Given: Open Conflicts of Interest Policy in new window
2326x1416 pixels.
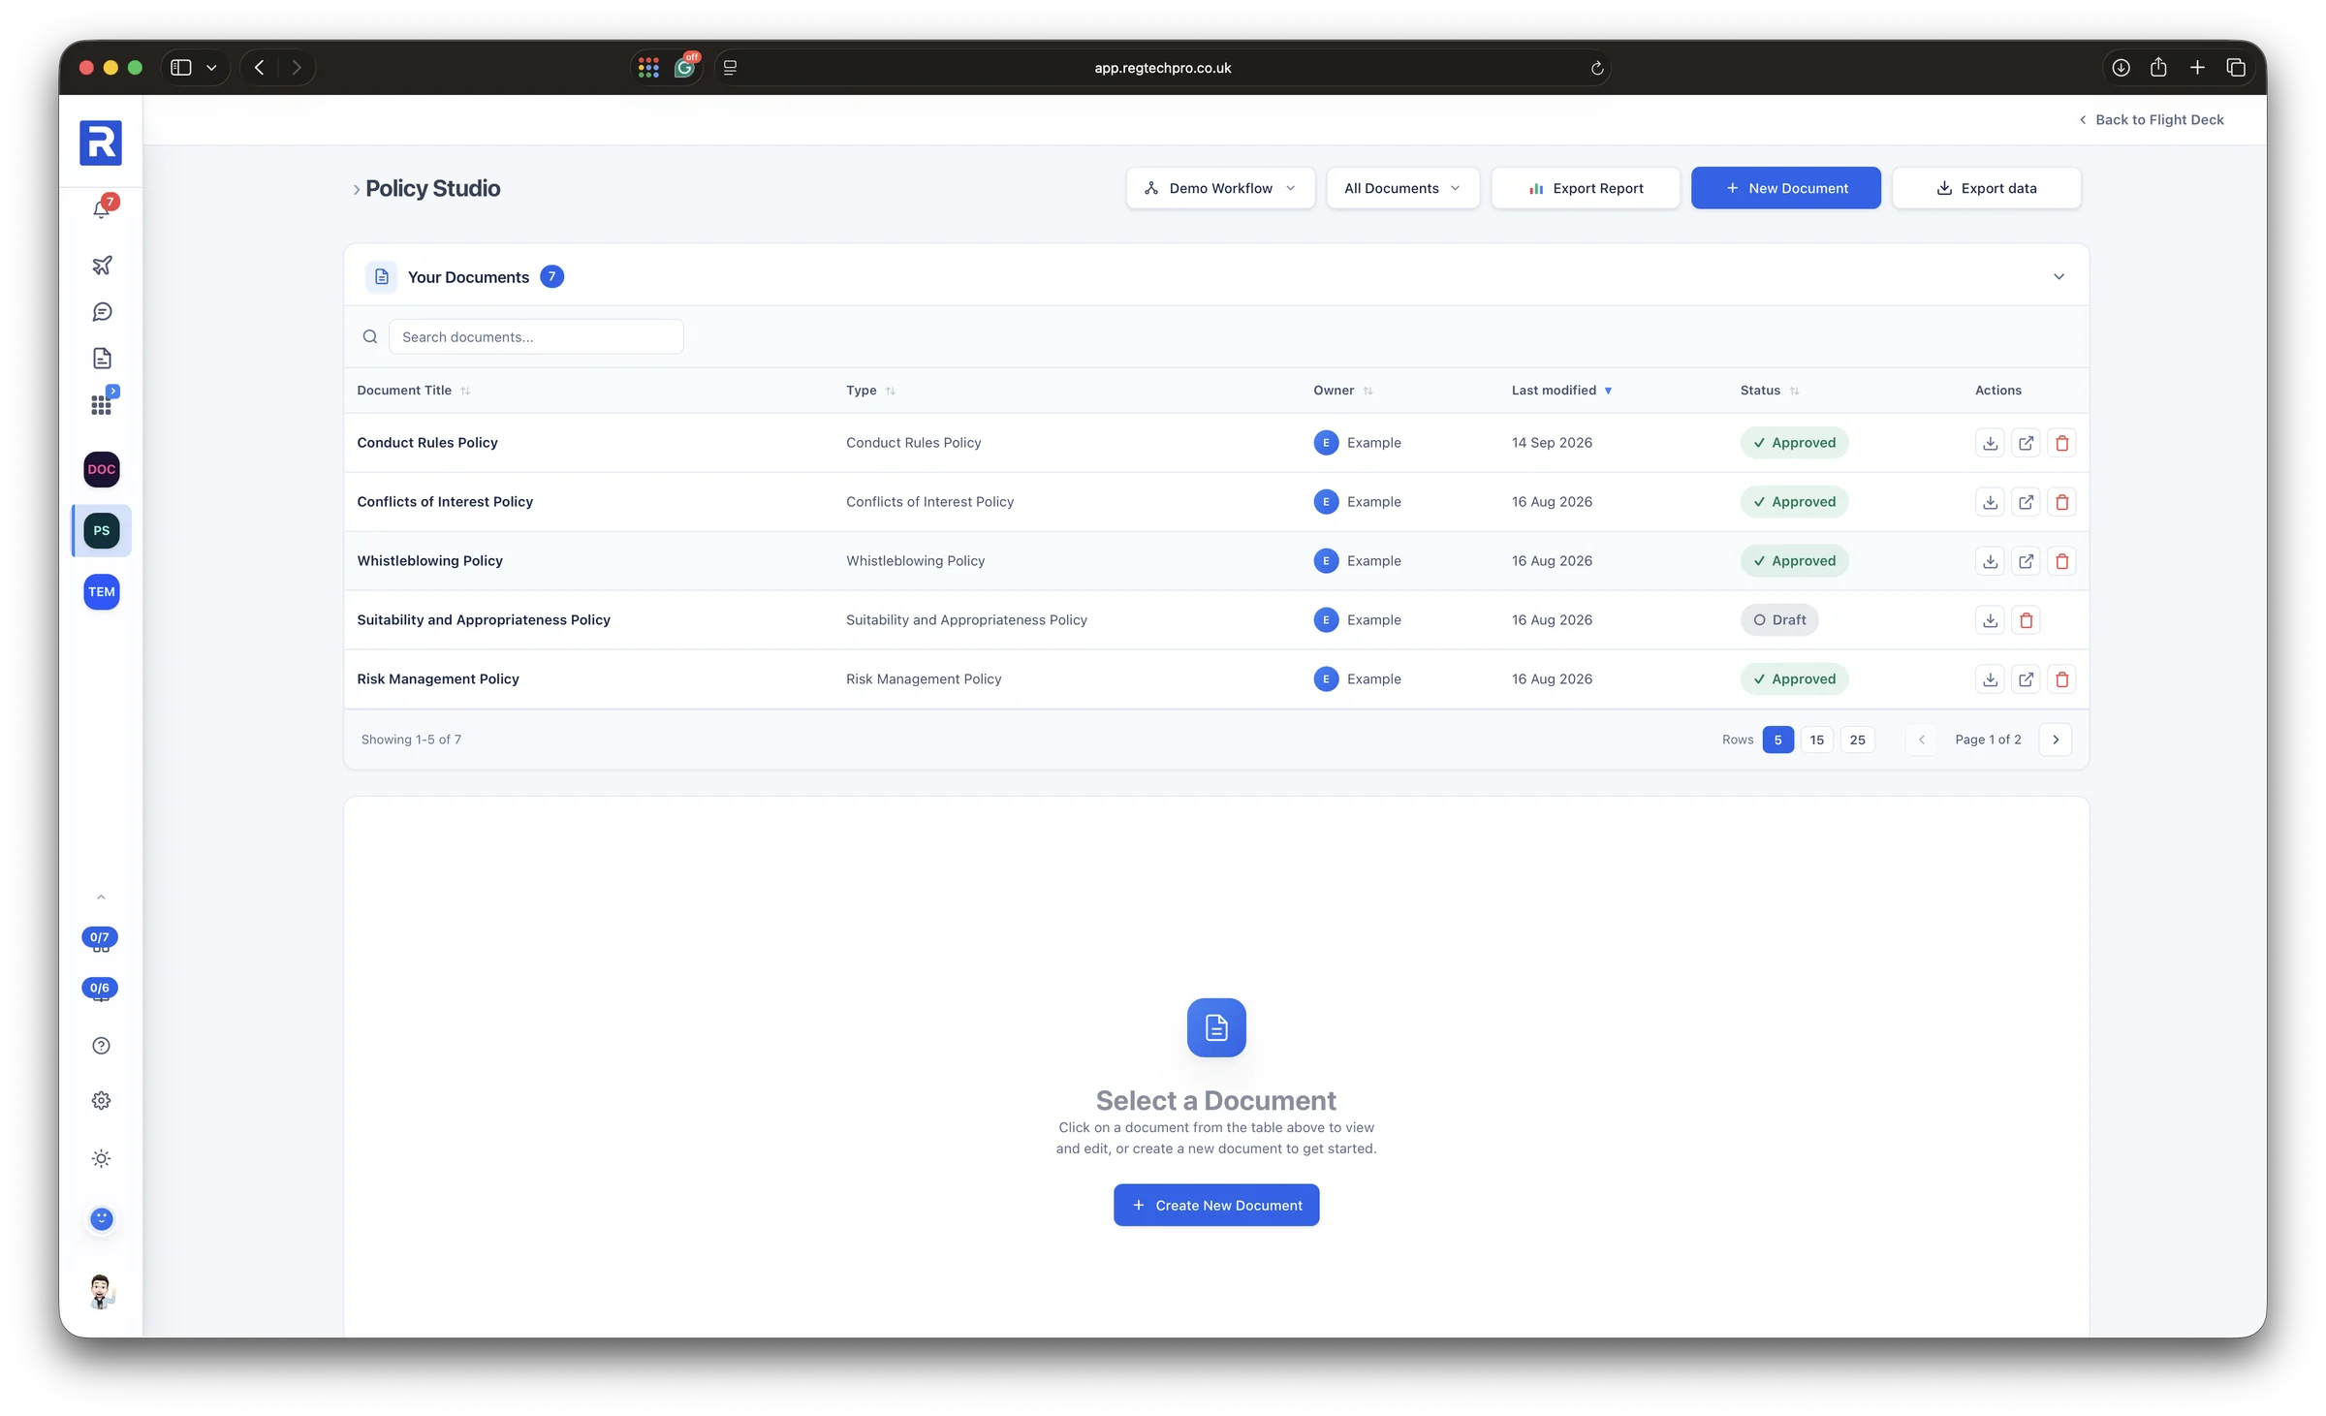Looking at the screenshot, I should [x=2026, y=502].
